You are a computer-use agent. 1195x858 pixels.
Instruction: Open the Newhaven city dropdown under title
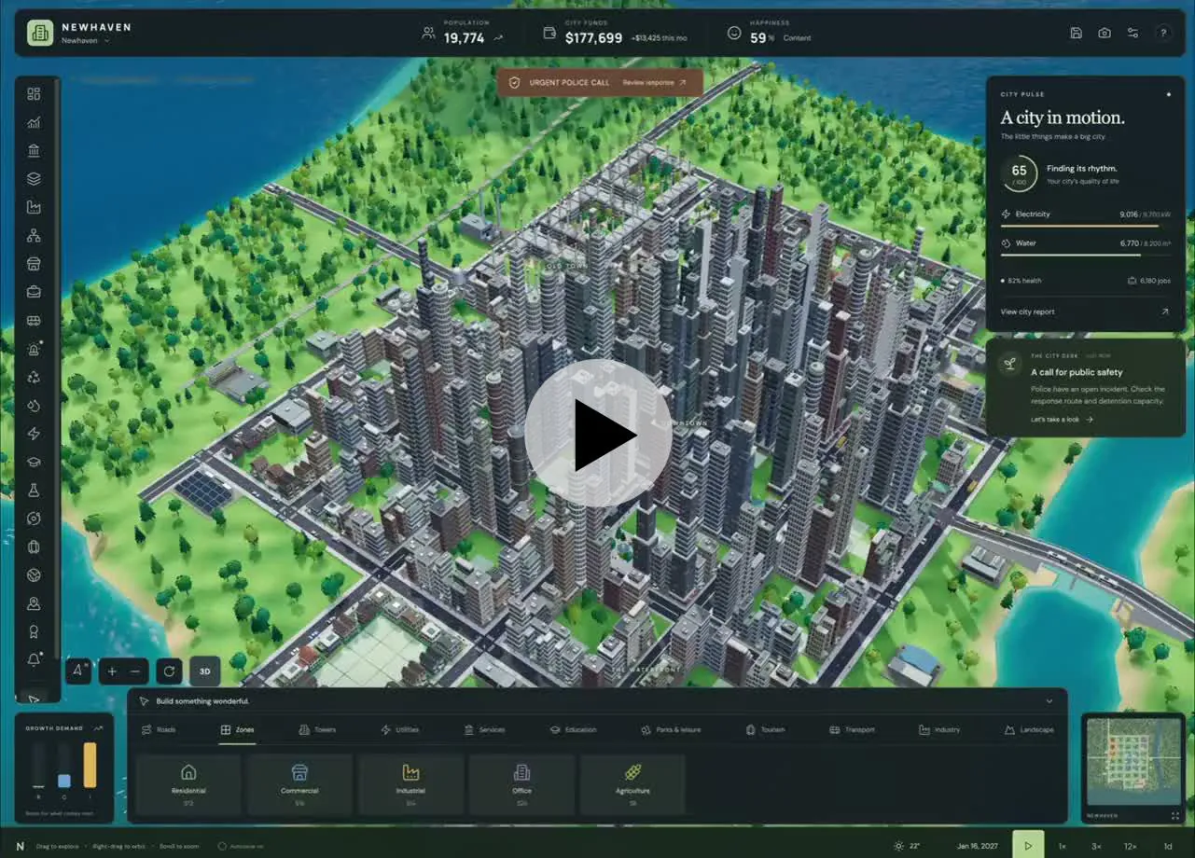point(86,41)
